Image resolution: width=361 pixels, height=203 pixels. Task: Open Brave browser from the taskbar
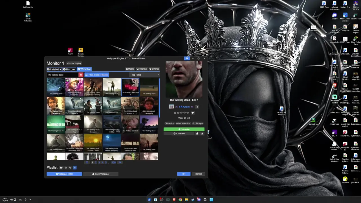[x=174, y=200]
